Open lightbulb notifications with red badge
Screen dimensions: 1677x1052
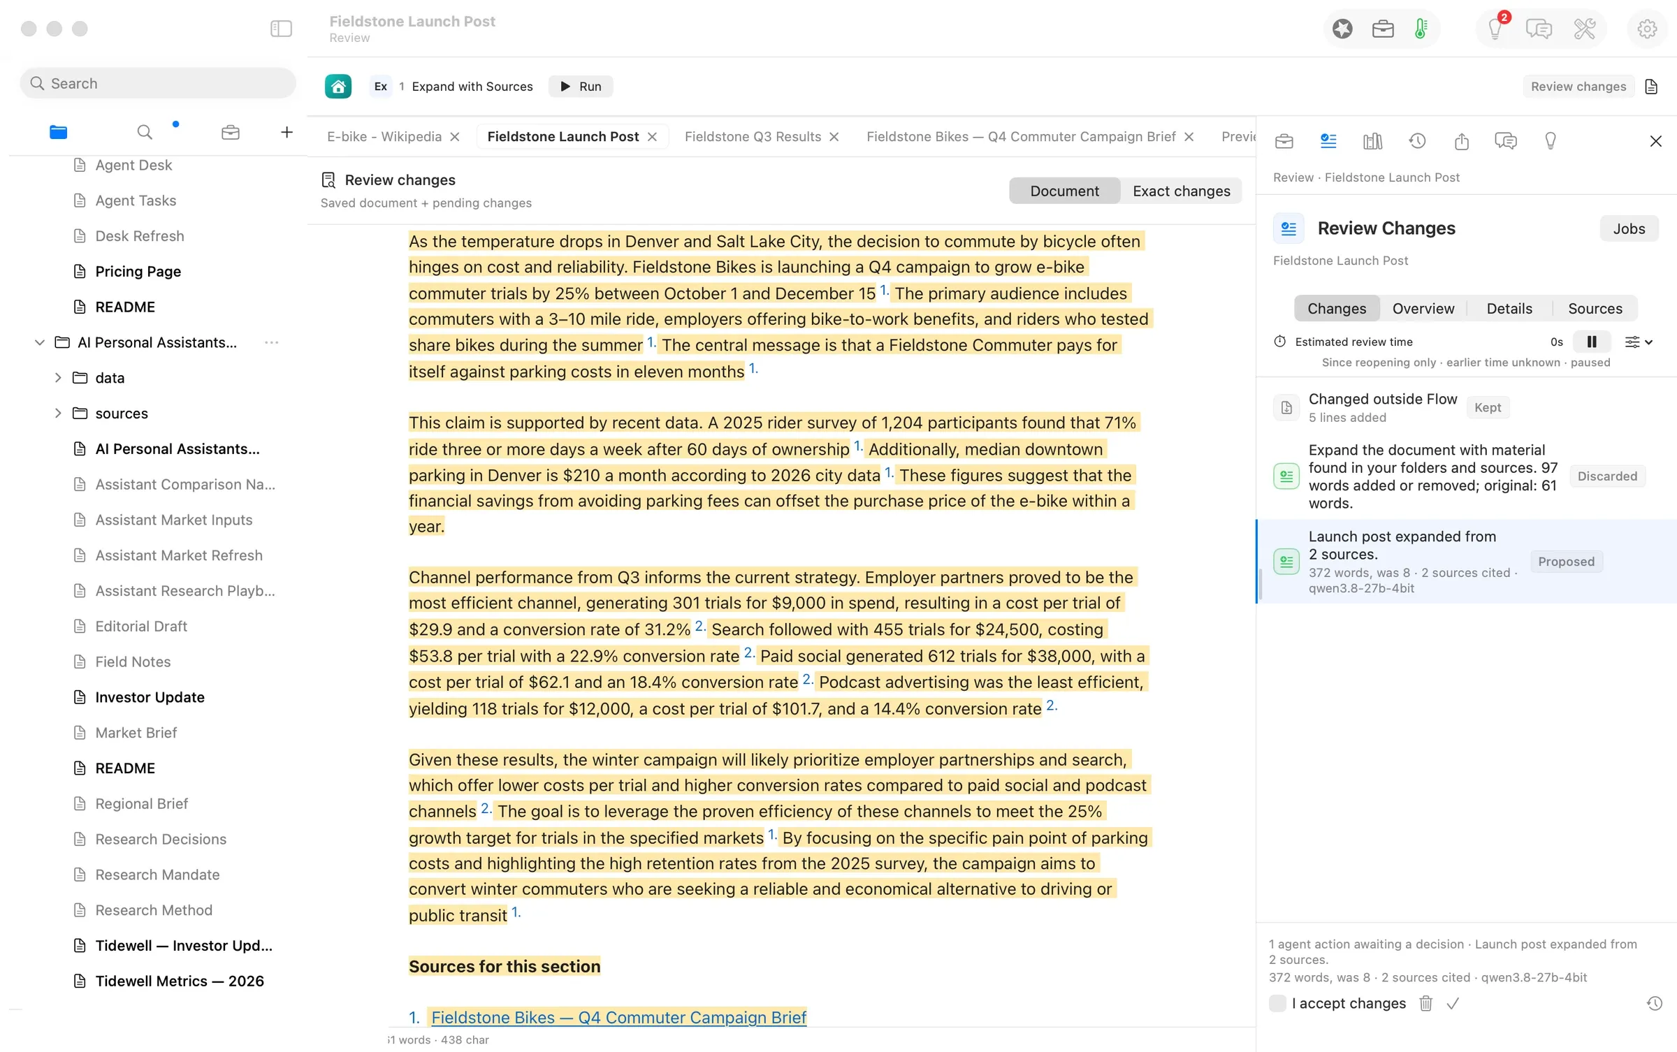[x=1496, y=29]
